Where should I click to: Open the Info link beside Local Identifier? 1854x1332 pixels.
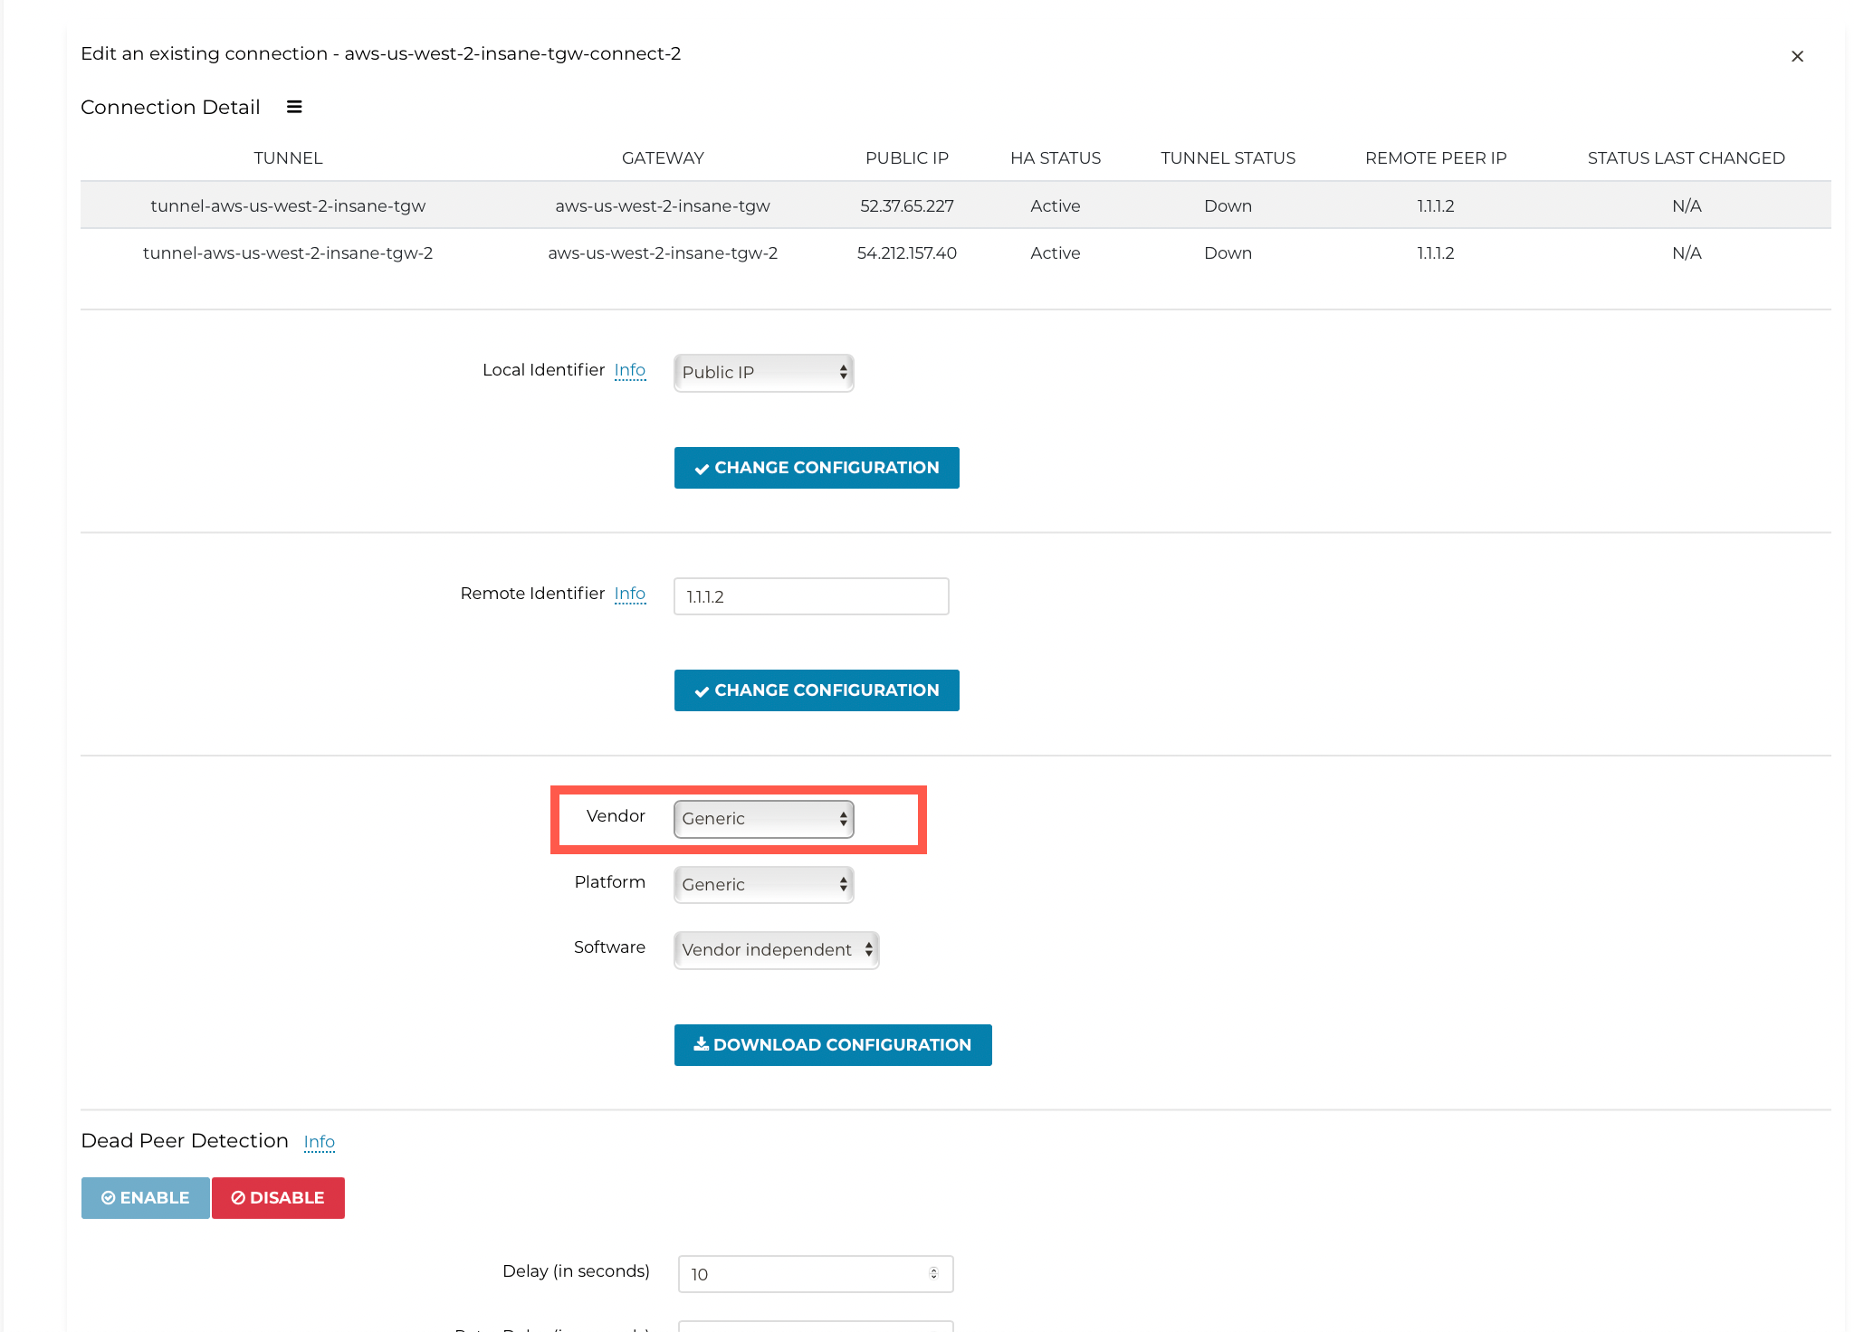(630, 369)
